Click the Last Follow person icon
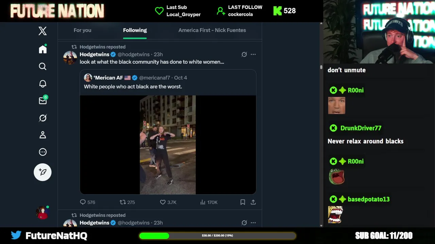 click(221, 11)
